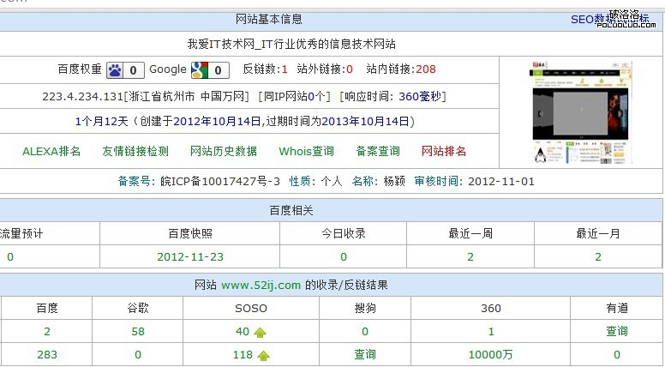Open the Whois查询 link
This screenshot has height=367, width=665.
click(306, 152)
